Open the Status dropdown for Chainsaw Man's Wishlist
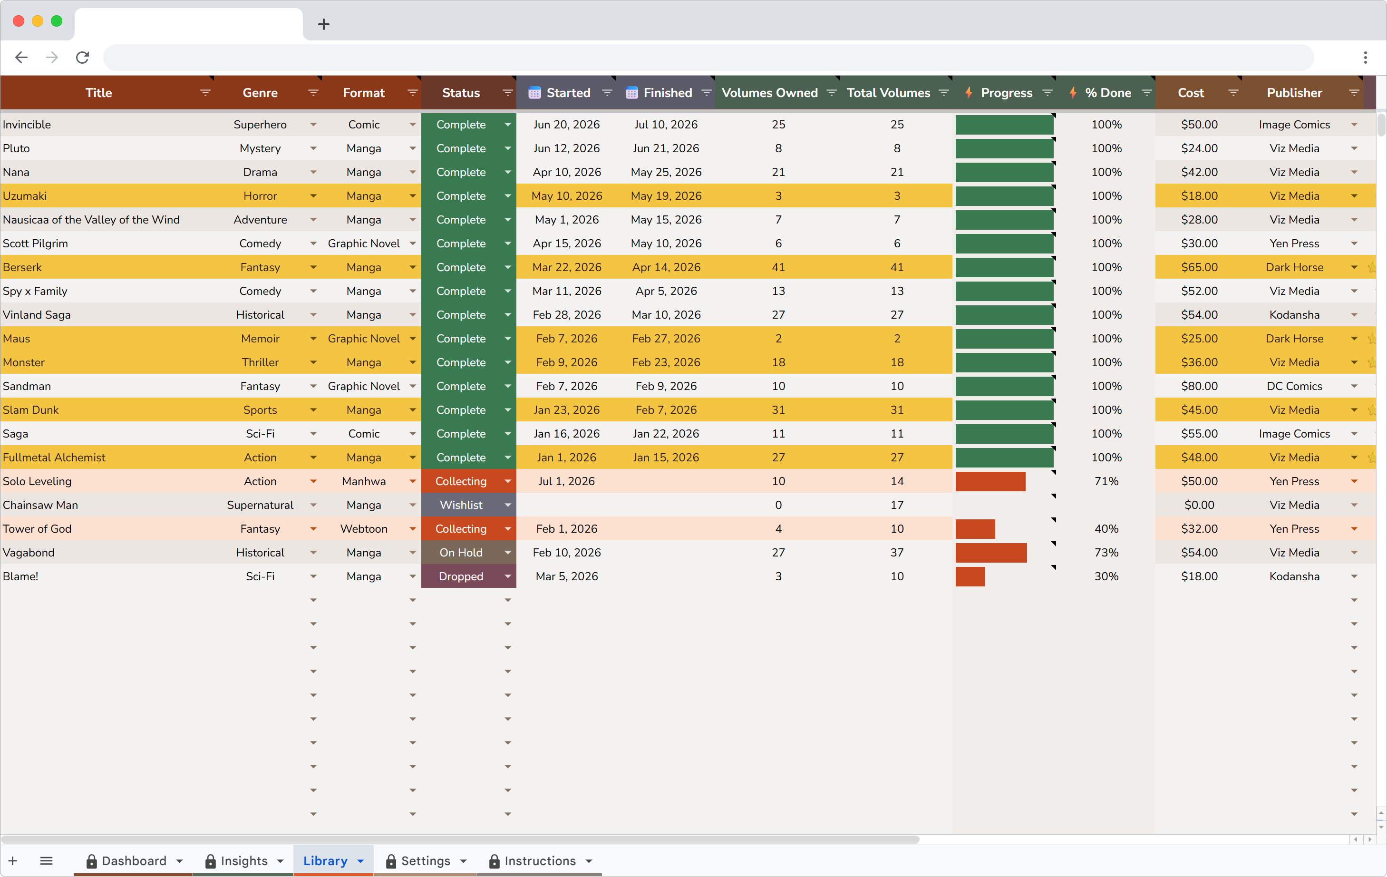Screen dimensions: 1387x877 click(x=507, y=505)
